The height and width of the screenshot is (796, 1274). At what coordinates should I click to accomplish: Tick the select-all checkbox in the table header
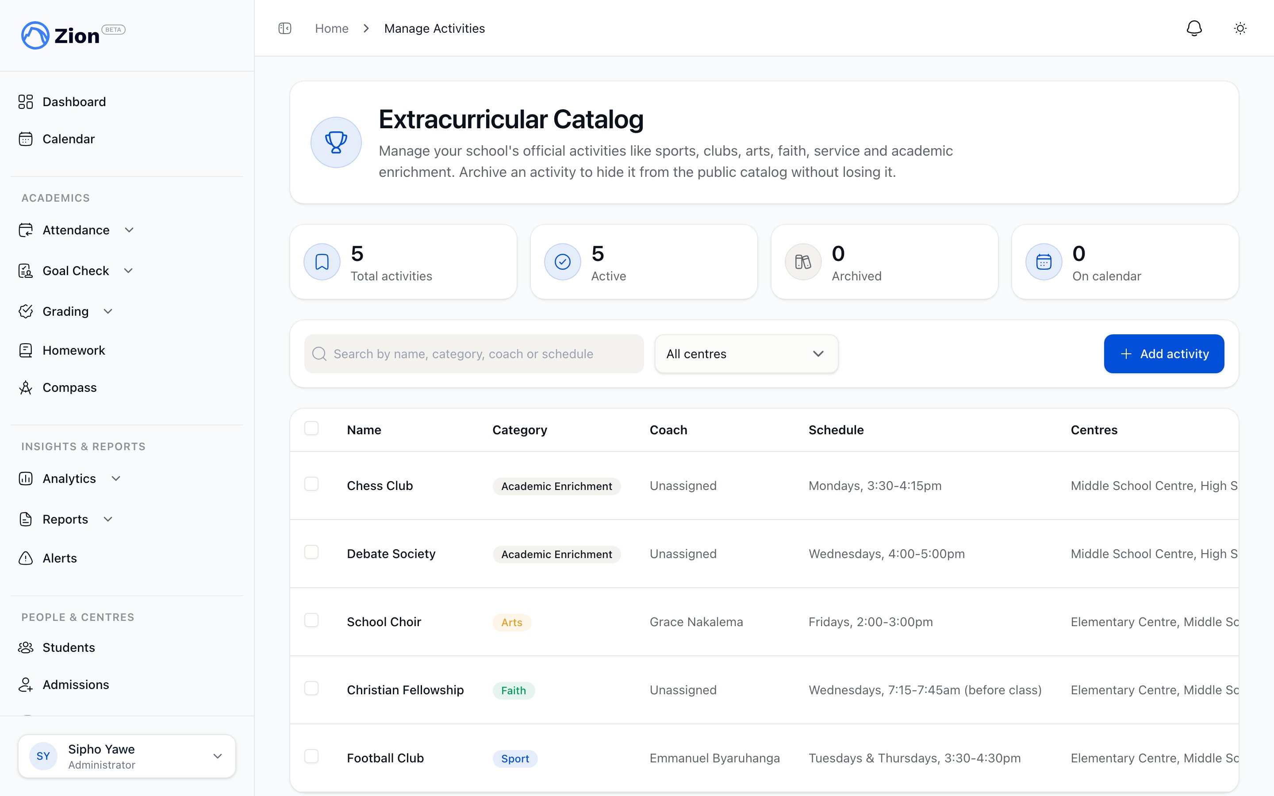311,428
